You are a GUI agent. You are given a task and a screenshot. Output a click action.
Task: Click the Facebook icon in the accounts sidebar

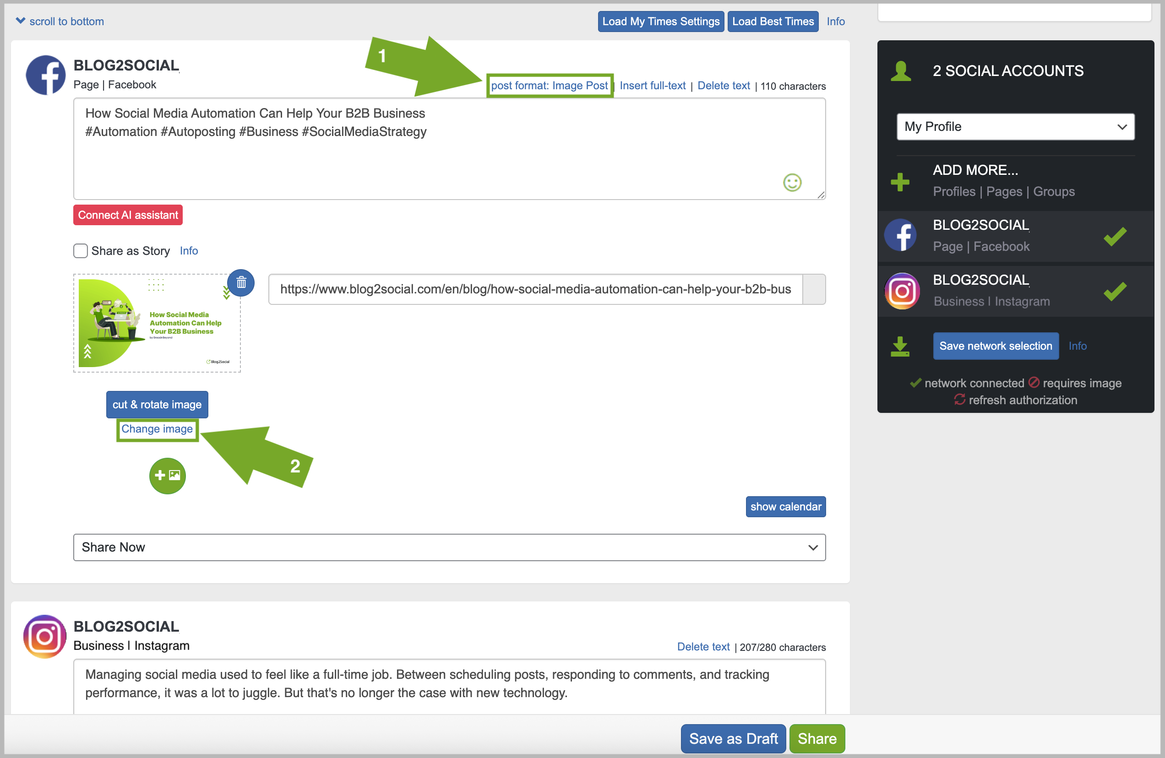point(901,235)
